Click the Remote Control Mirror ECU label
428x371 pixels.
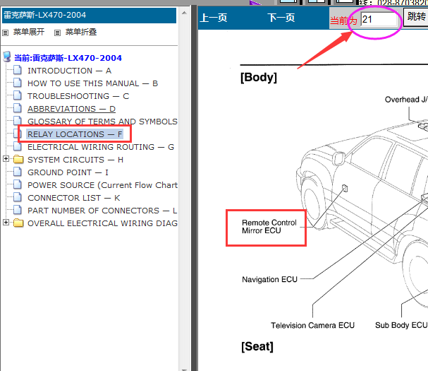click(x=269, y=227)
